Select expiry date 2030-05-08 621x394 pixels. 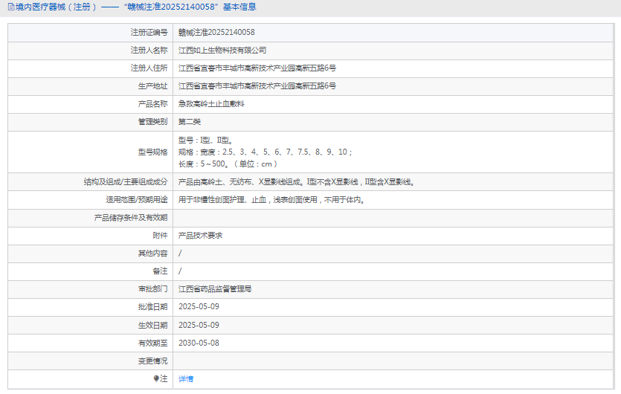pos(199,343)
